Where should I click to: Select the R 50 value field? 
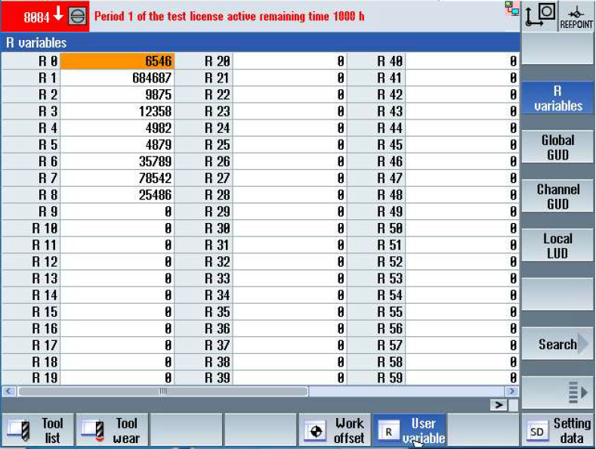[x=462, y=228]
